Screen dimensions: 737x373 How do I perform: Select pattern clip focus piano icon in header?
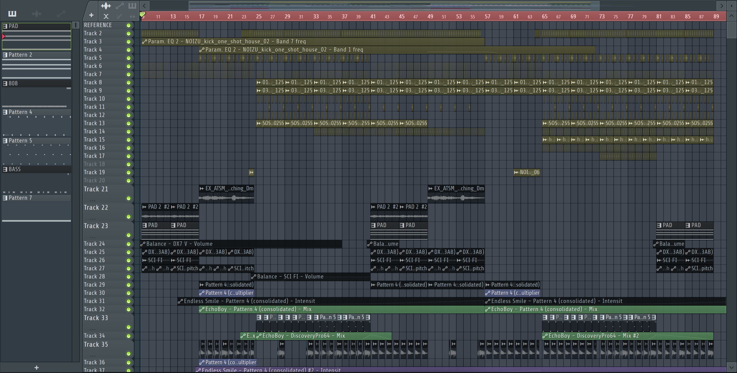tap(132, 6)
